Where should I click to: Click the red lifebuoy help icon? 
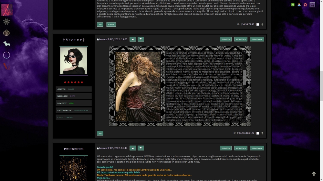click(x=305, y=5)
